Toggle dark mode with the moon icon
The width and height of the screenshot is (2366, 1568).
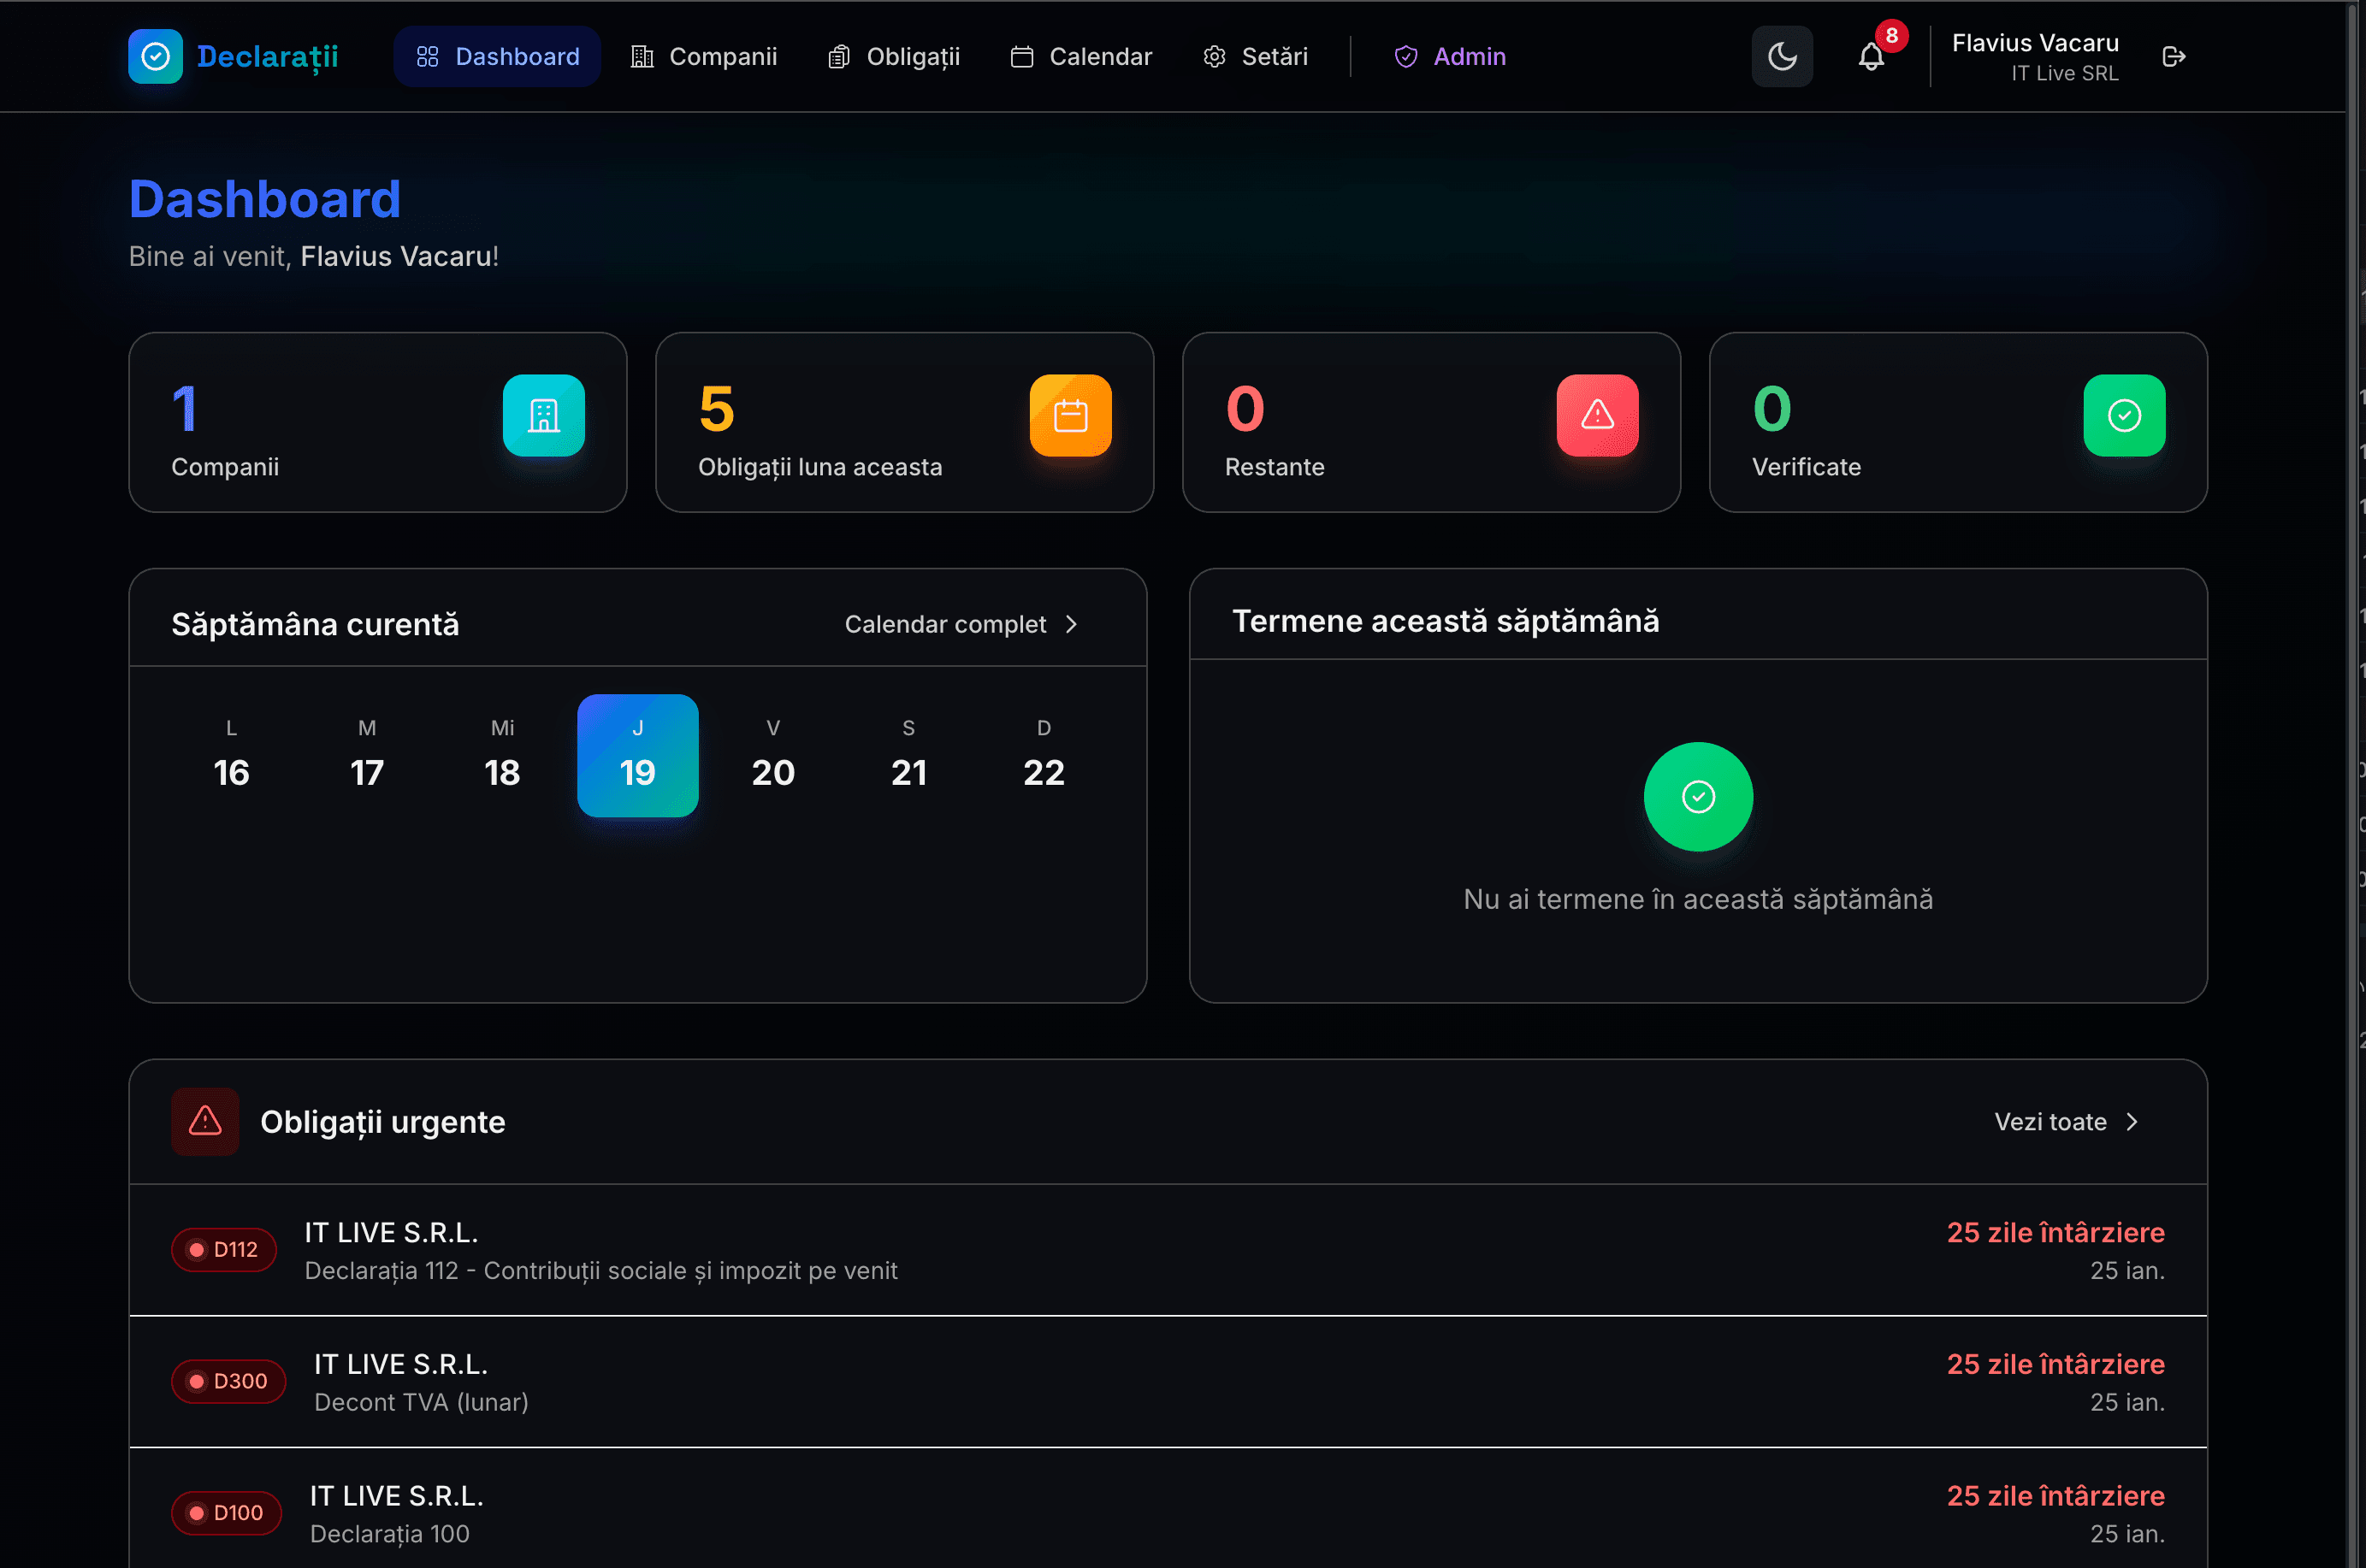pos(1782,56)
